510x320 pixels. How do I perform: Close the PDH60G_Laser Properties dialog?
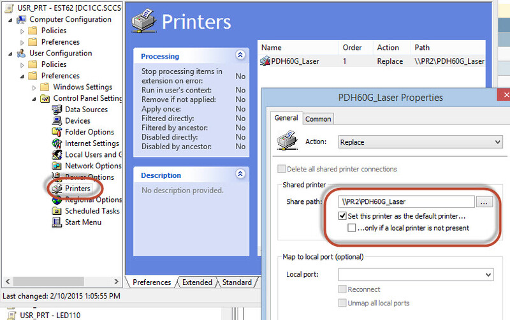pos(505,94)
